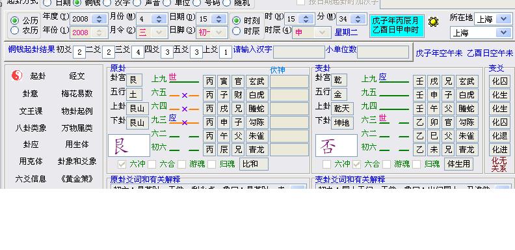The height and width of the screenshot is (250, 515).
Task: Click the sun icon next to the date panel
Action: [434, 21]
